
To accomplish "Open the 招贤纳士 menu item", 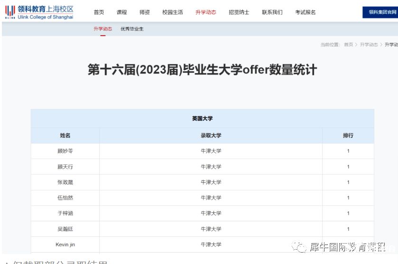I will 239,12.
